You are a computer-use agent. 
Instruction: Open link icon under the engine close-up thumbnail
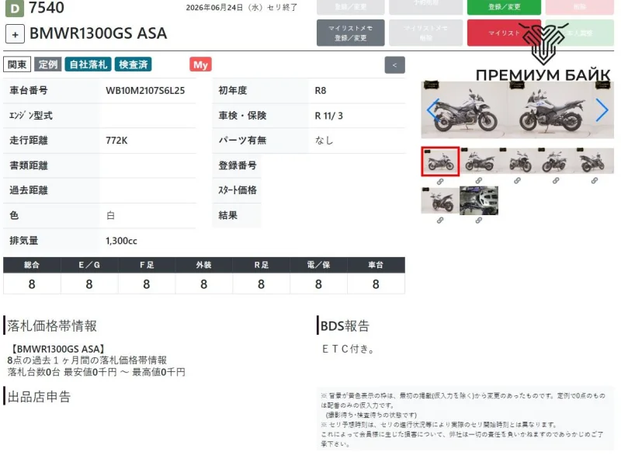(478, 221)
